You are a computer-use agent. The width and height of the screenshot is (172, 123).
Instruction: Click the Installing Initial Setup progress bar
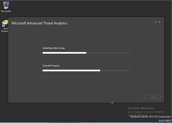(x=86, y=53)
